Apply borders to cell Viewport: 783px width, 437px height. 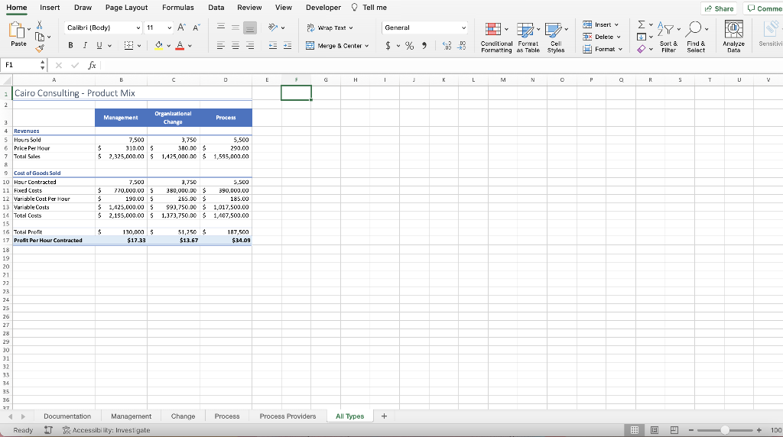point(128,45)
